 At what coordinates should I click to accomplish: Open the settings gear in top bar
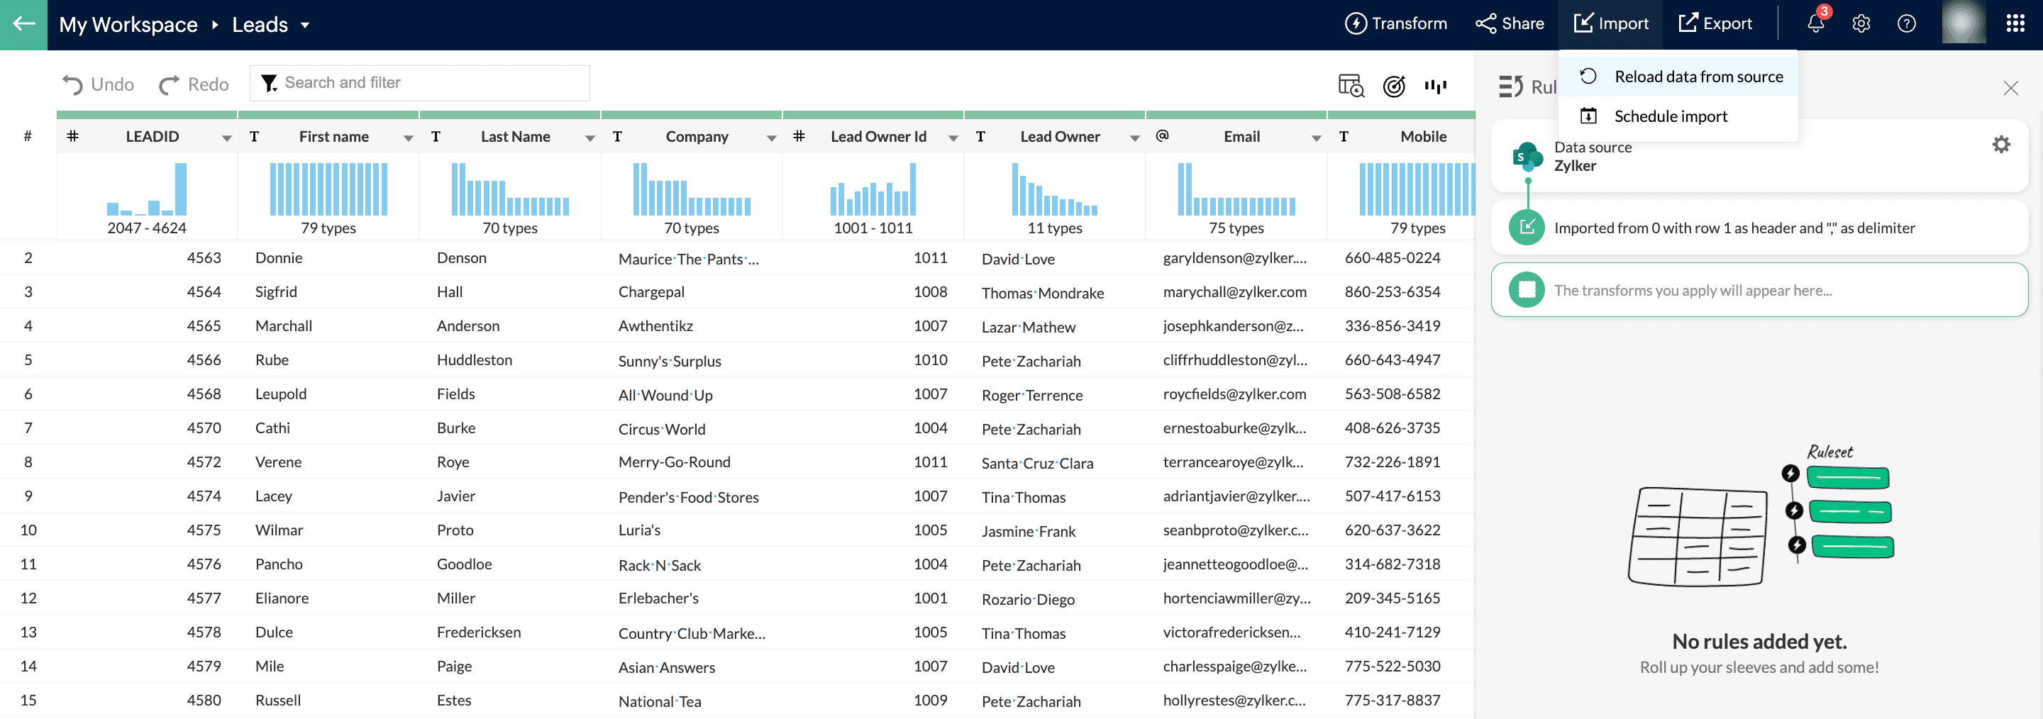(1861, 24)
